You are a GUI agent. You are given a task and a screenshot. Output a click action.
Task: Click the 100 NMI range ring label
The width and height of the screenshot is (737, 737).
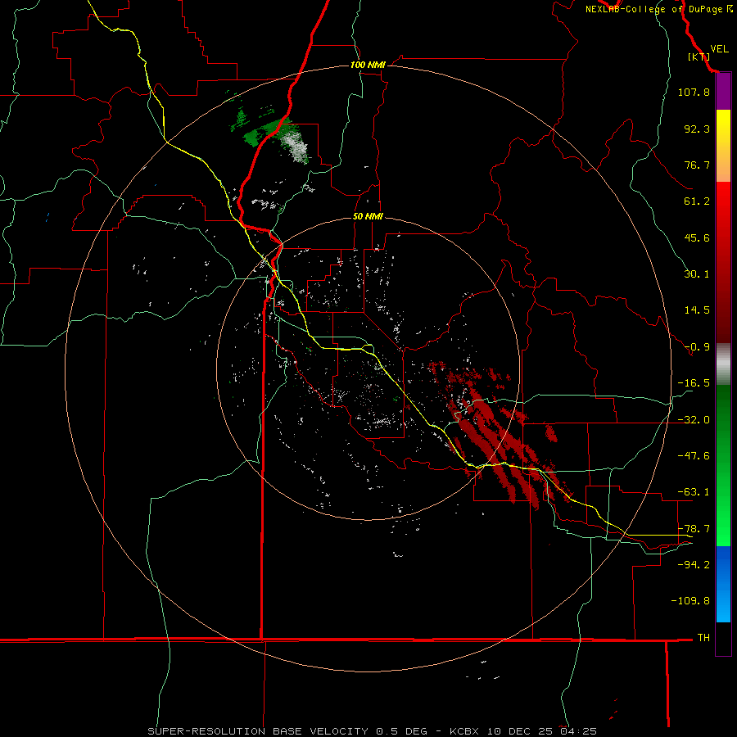(x=368, y=65)
